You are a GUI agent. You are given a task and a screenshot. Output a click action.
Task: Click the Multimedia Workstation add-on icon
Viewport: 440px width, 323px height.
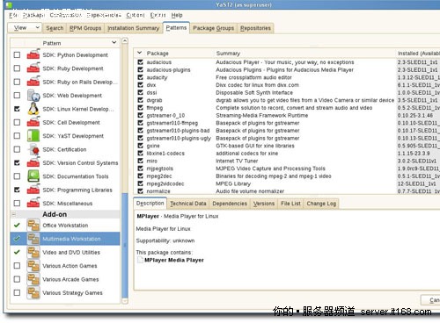tap(33, 239)
